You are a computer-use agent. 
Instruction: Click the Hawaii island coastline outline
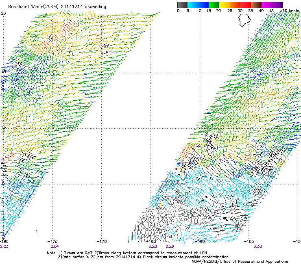tap(244, 21)
